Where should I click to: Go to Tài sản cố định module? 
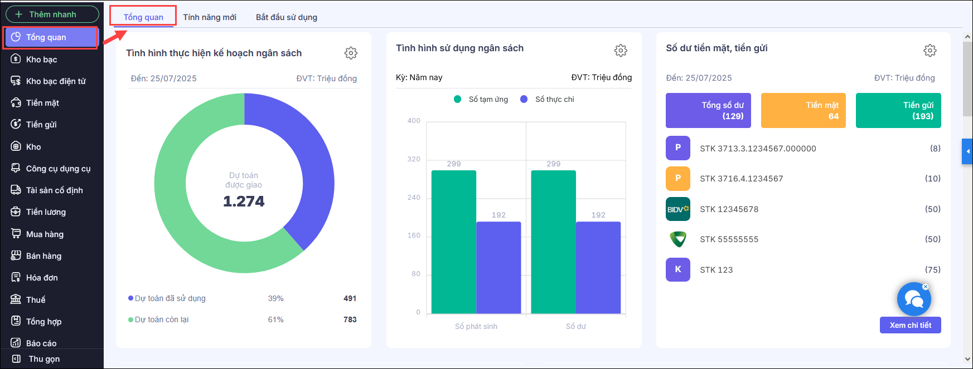[x=54, y=190]
